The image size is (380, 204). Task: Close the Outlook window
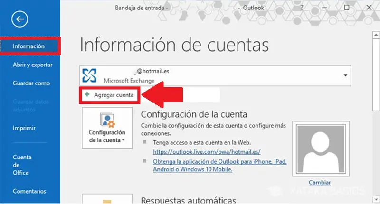coord(369,8)
